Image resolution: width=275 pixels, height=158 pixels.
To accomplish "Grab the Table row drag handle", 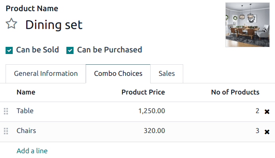I will tap(6, 111).
